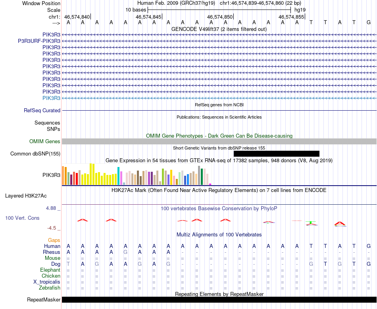Click the dark green bar in GTEx chart

pyautogui.click(x=202, y=177)
